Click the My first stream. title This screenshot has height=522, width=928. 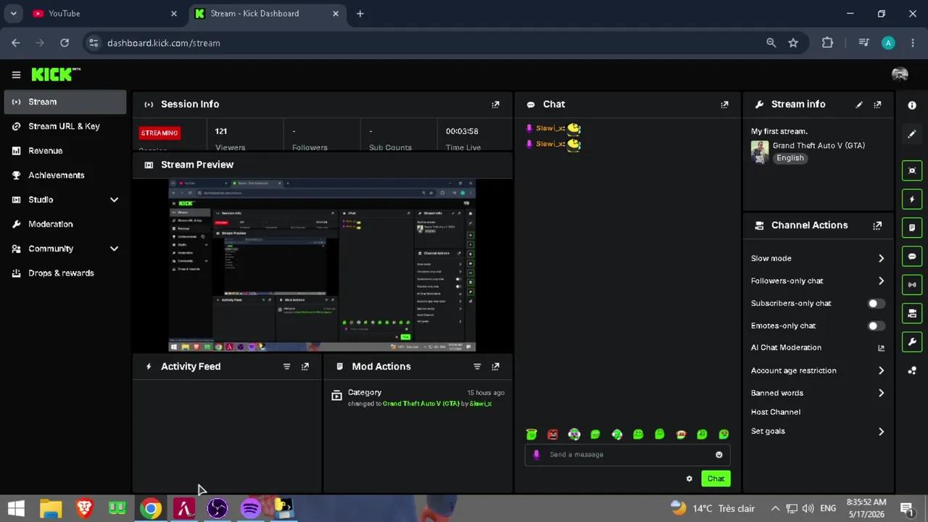779,131
